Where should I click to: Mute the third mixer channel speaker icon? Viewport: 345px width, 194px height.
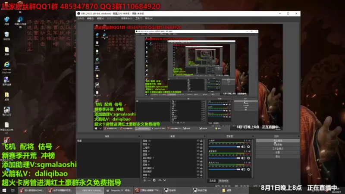coord(243,169)
